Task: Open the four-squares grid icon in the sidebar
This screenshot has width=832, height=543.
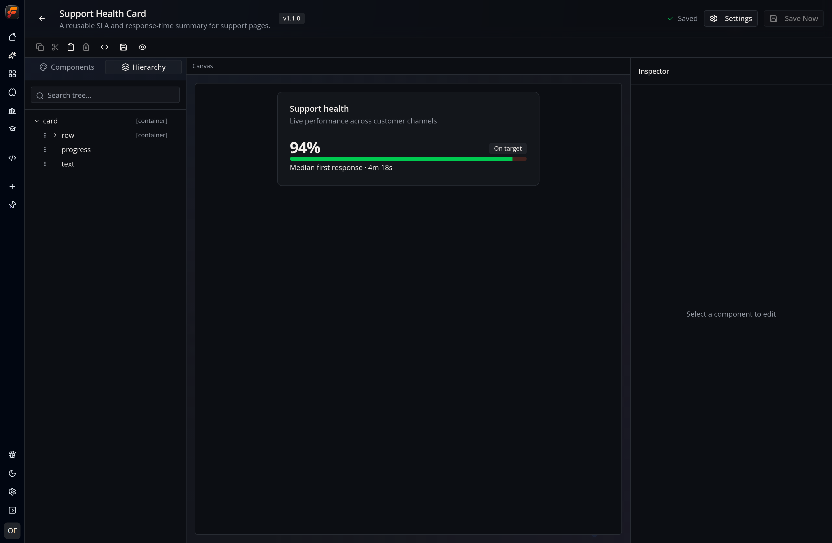Action: (x=12, y=74)
